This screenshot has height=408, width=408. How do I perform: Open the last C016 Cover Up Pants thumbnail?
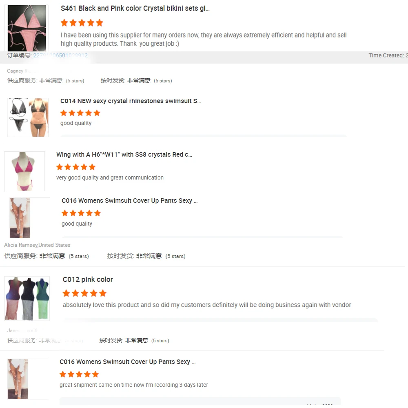(x=28, y=379)
